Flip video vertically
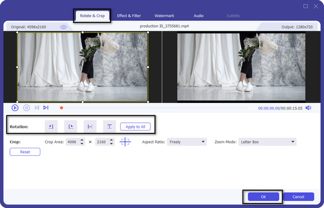 coord(109,126)
